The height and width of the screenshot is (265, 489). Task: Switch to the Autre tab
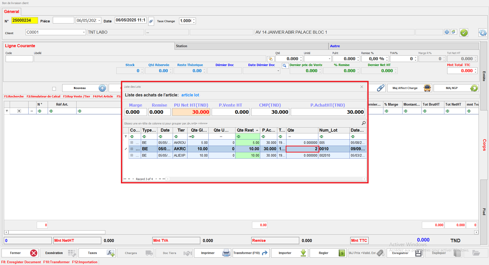[x=335, y=46]
